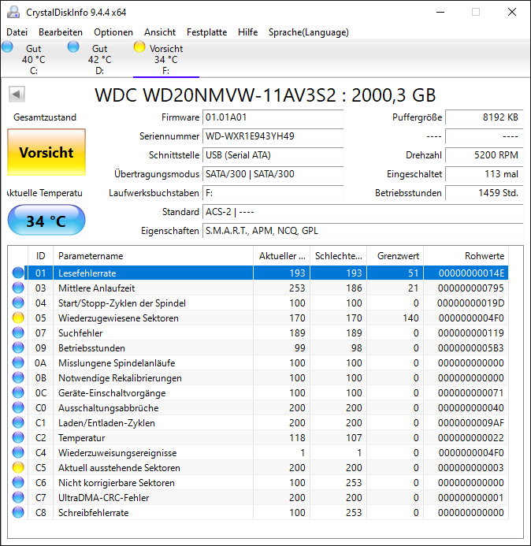Open the Sprache(Language) menu
Image resolution: width=531 pixels, height=546 pixels.
pyautogui.click(x=309, y=32)
